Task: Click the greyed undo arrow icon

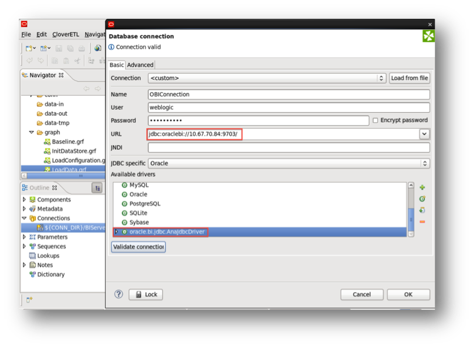Action: (29, 61)
